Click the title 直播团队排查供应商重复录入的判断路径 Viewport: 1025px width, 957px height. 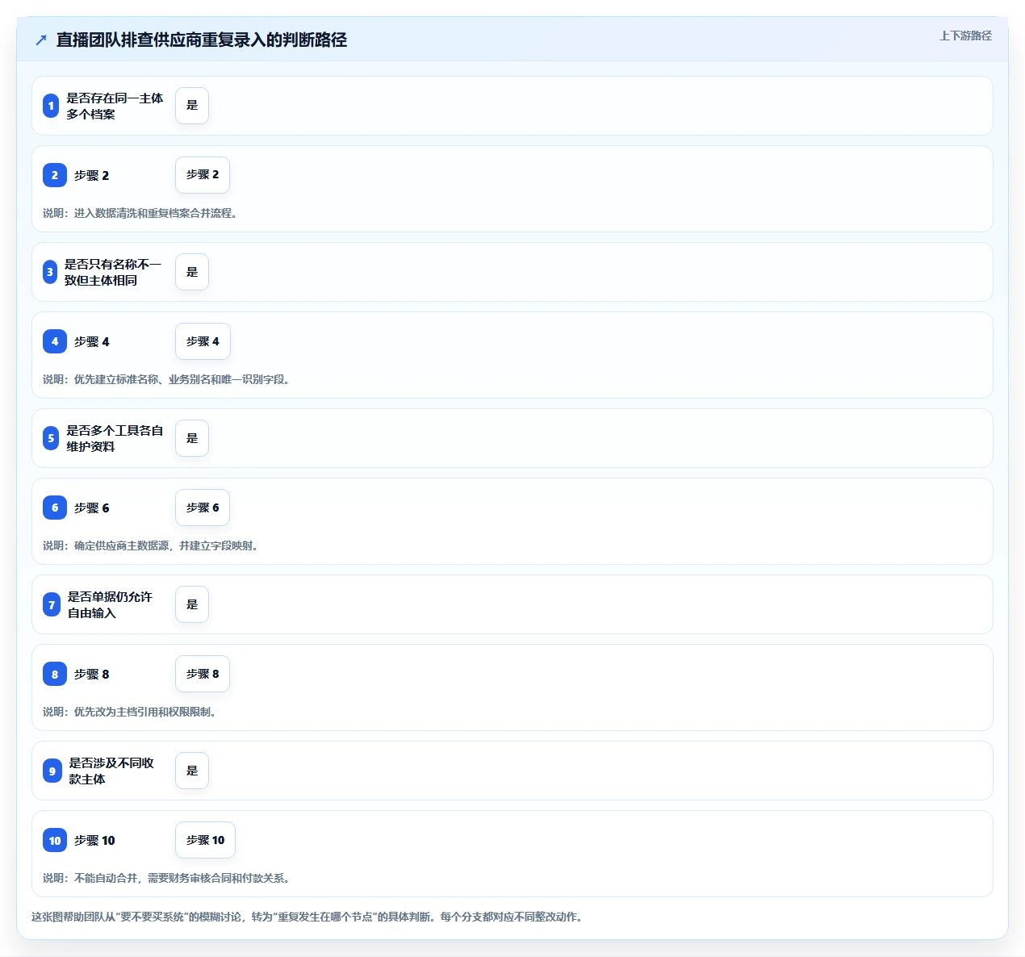pos(202,40)
